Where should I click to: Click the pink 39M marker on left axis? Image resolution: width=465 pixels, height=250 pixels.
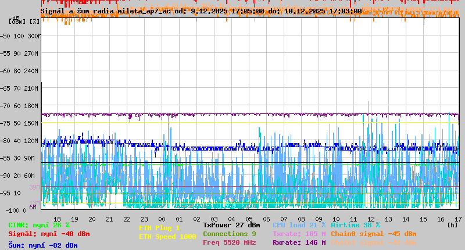(x=34, y=187)
